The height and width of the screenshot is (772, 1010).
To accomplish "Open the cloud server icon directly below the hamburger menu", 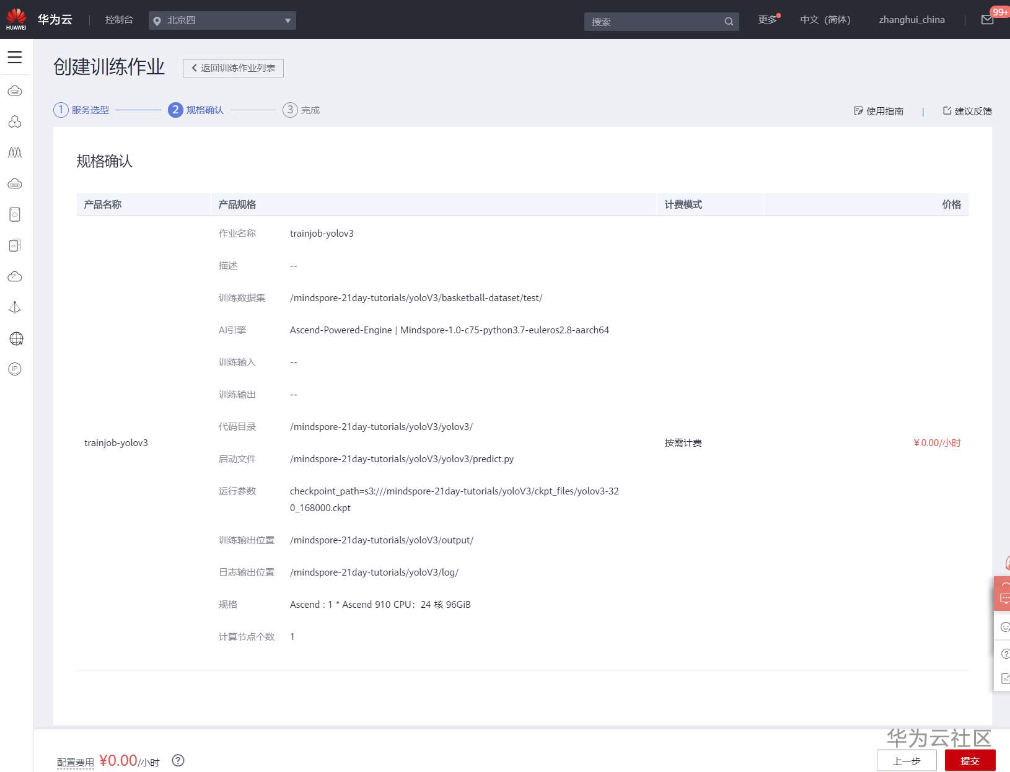I will click(15, 91).
